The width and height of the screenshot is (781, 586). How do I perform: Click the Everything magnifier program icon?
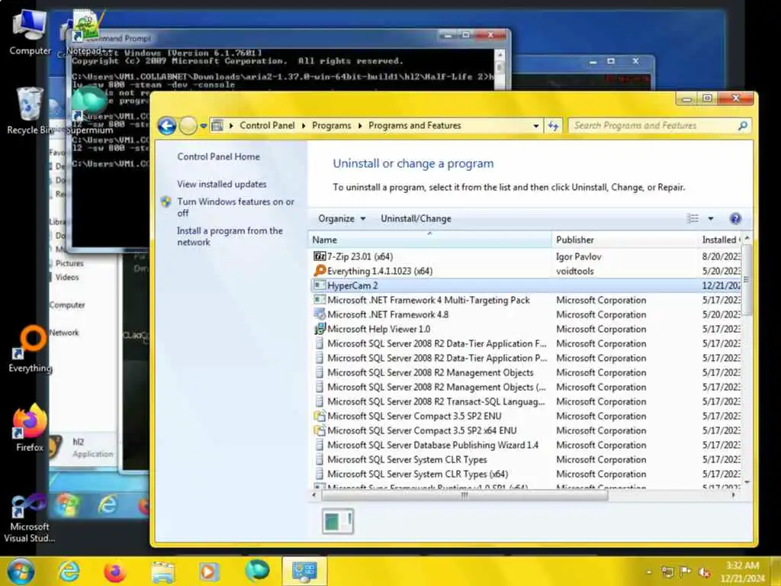tap(320, 271)
